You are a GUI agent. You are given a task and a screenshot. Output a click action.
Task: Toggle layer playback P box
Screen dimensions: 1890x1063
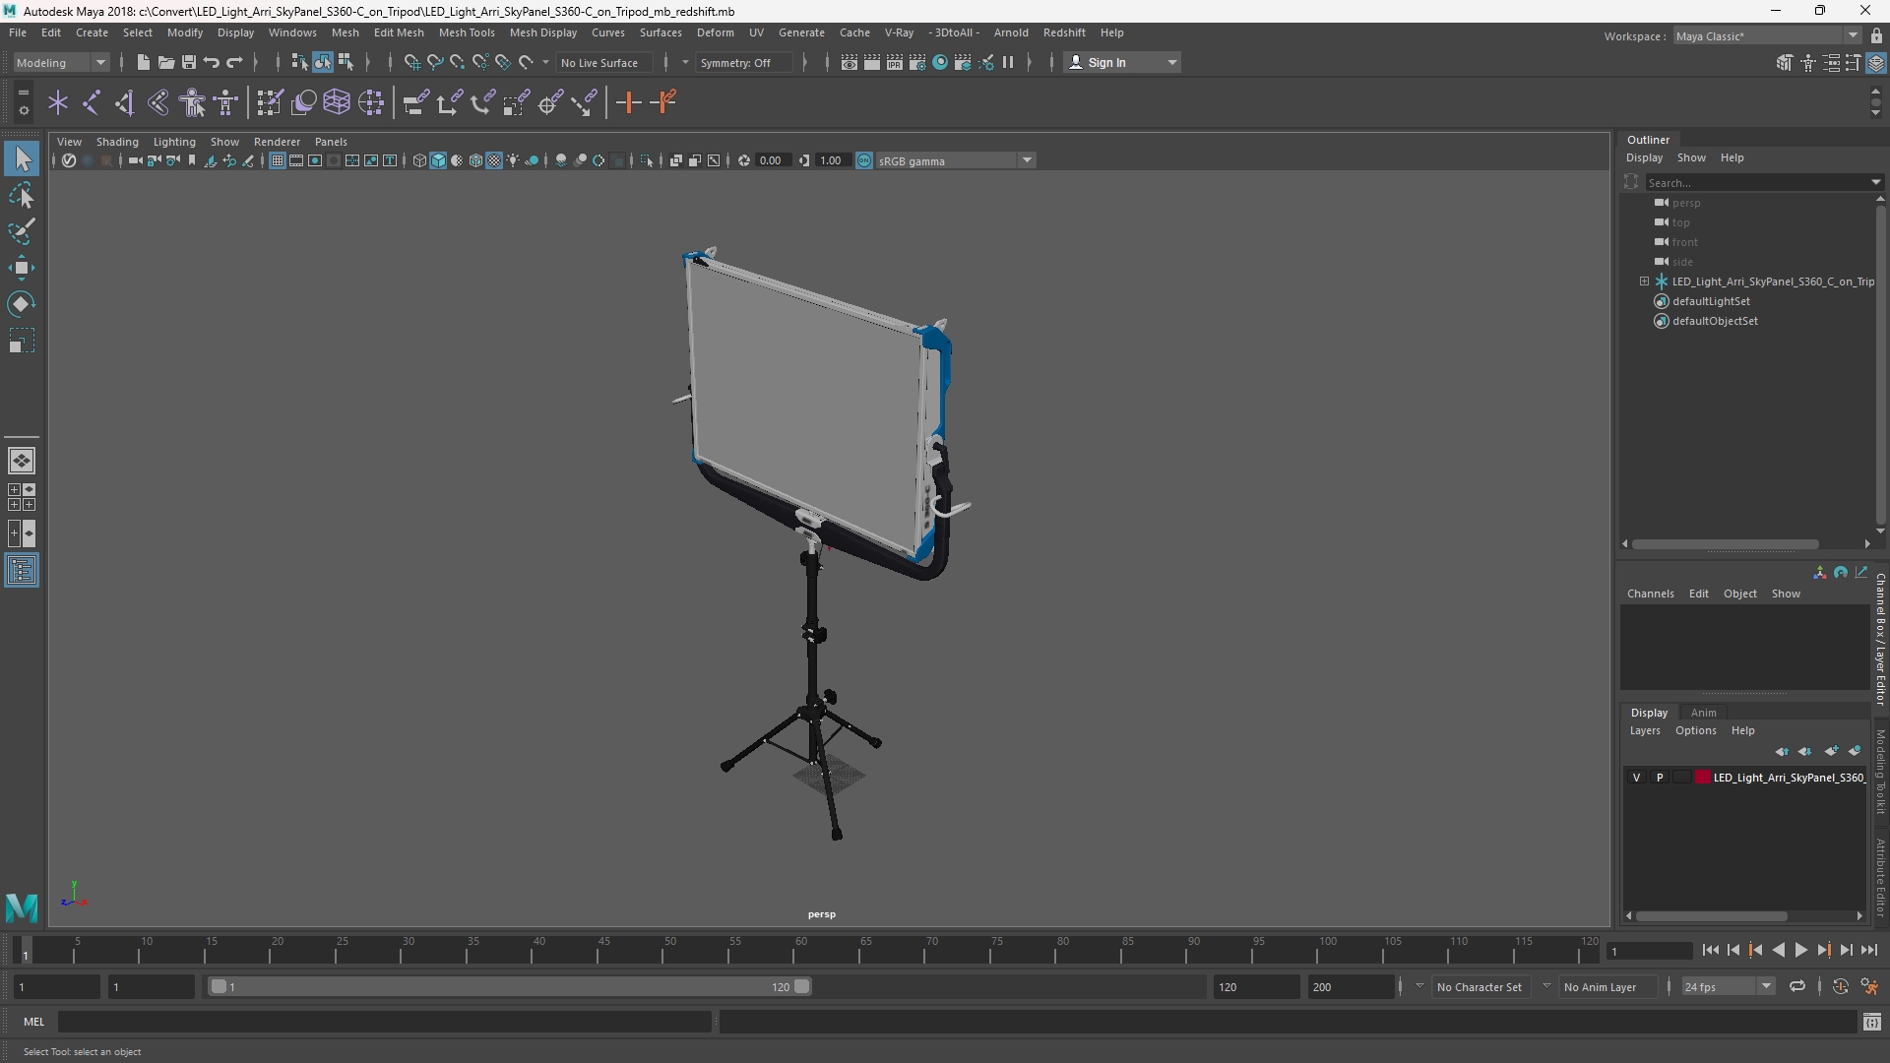(x=1659, y=778)
